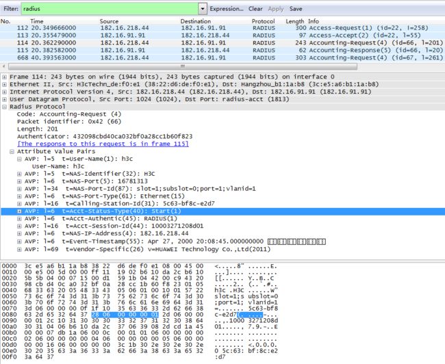Screen dimensions: 445x364
Task: Clear the display filter
Action: pos(255,9)
